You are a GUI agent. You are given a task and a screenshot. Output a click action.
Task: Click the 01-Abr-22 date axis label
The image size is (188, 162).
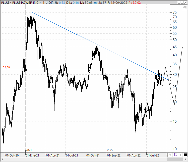click(134, 155)
